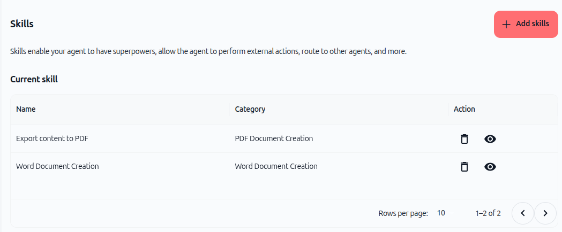Select the Export content to PDF row name

click(x=53, y=138)
